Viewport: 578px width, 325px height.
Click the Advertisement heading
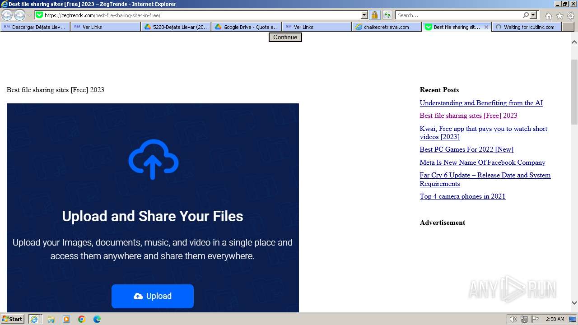(x=443, y=223)
